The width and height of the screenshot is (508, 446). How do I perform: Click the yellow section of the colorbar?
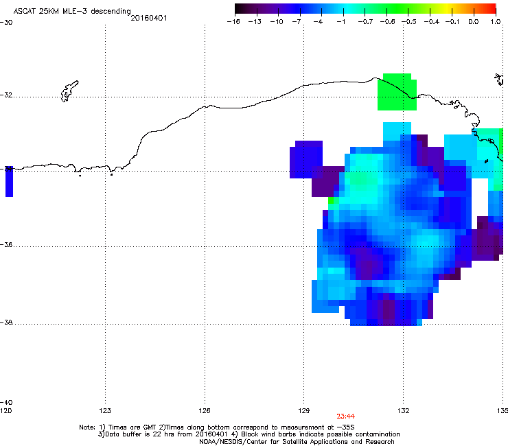pyautogui.click(x=449, y=9)
